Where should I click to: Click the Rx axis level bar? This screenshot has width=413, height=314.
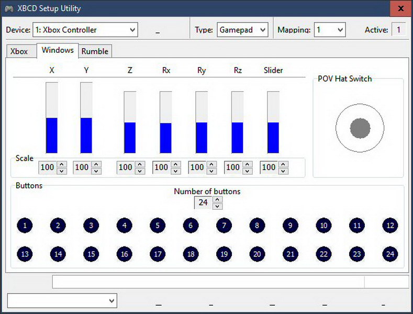coord(166,122)
